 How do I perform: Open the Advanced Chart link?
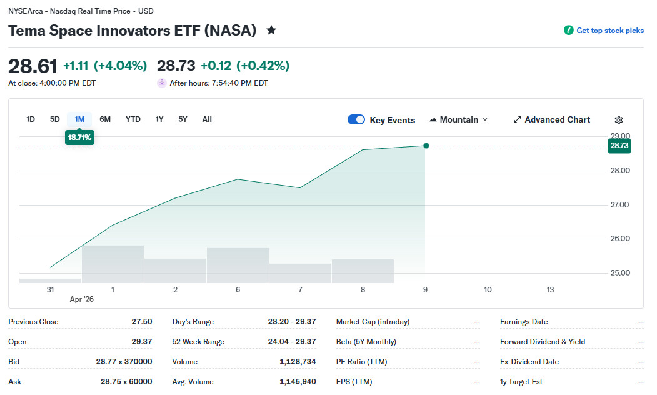557,119
